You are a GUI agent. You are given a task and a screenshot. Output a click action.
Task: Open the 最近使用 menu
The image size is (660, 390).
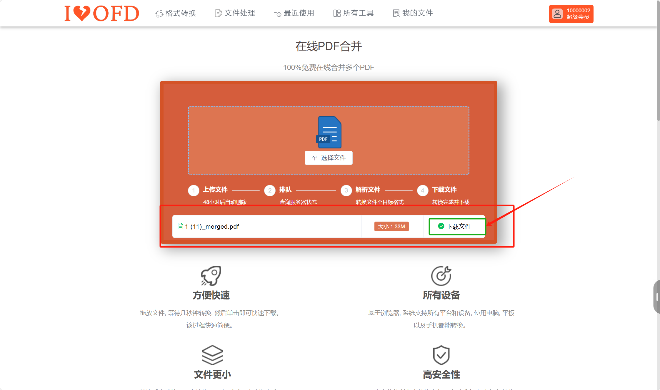294,13
